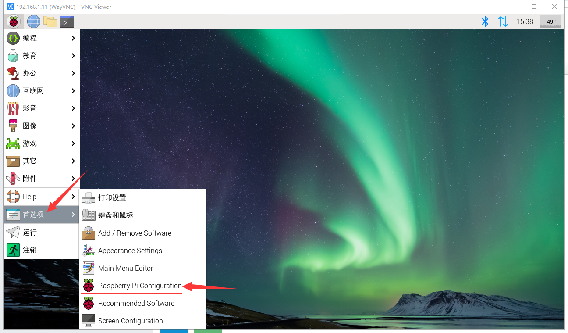Open Screen Configuration
This screenshot has width=568, height=333.
click(130, 321)
